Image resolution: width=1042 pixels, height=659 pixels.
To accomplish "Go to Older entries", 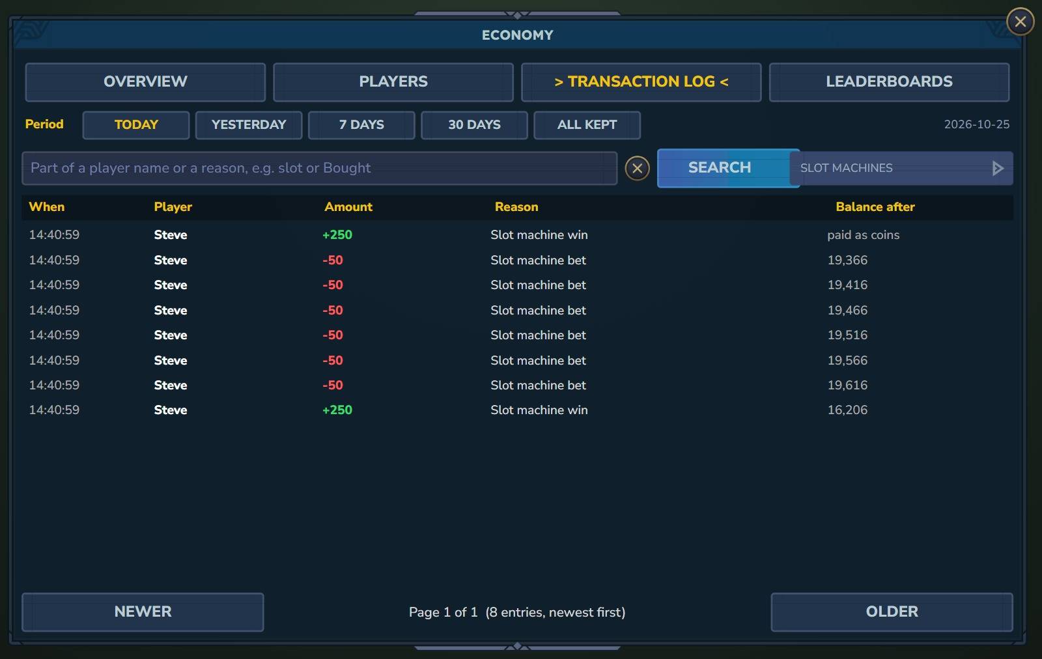I will tap(892, 612).
